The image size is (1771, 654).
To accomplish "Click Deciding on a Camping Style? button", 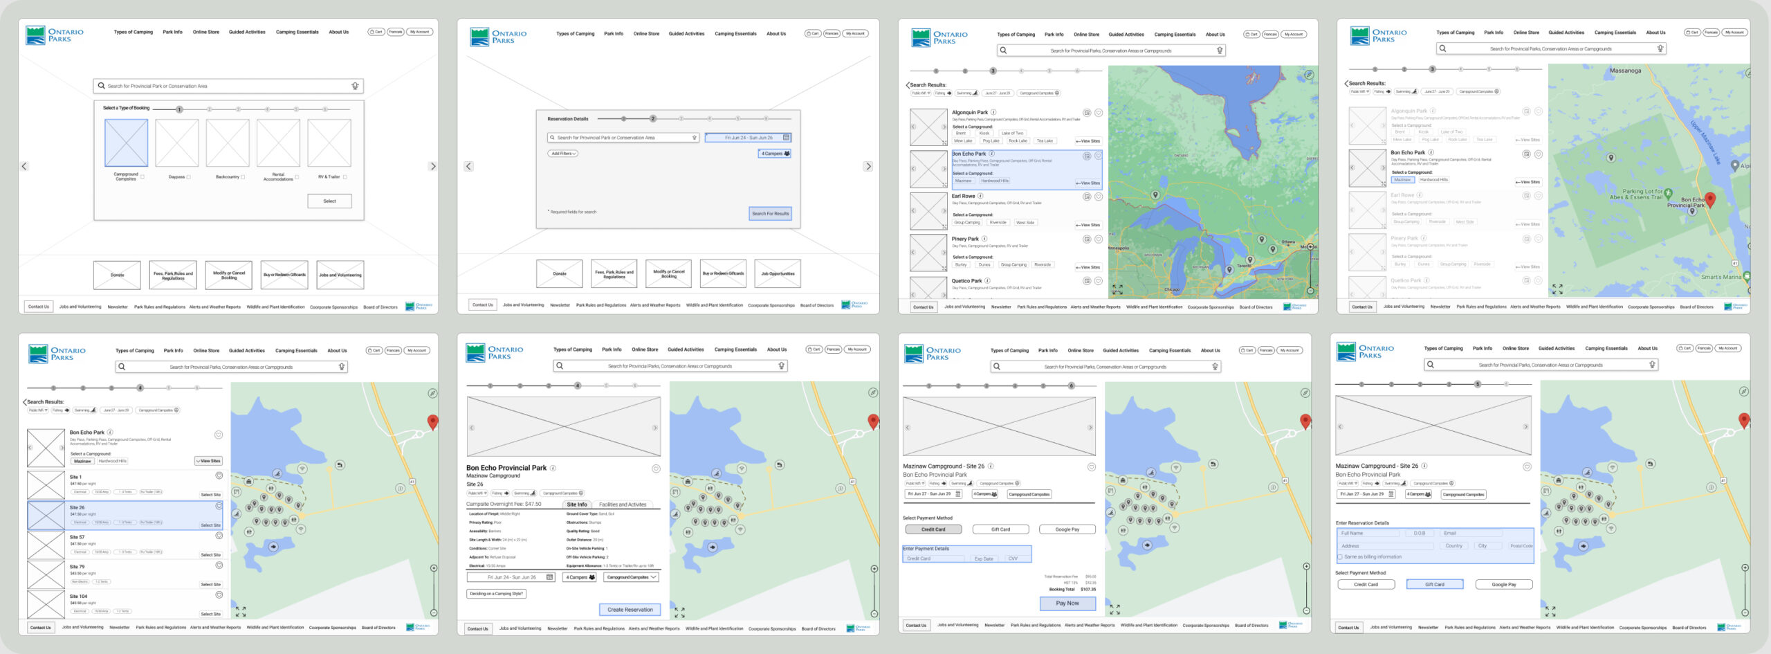I will (x=497, y=594).
